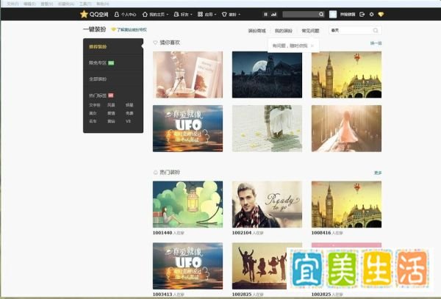441x299 pixels.
Task: Click the 1002104 usage count text
Action: [248, 233]
